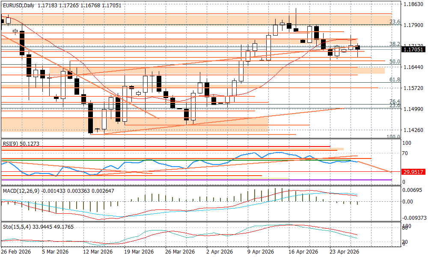Viewport: 428px width, 257px height.
Task: Click the 1.18630 price axis label
Action: [413, 4]
